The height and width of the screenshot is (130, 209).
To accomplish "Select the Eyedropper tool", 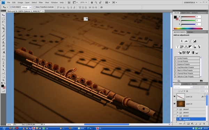I will 3,32.
